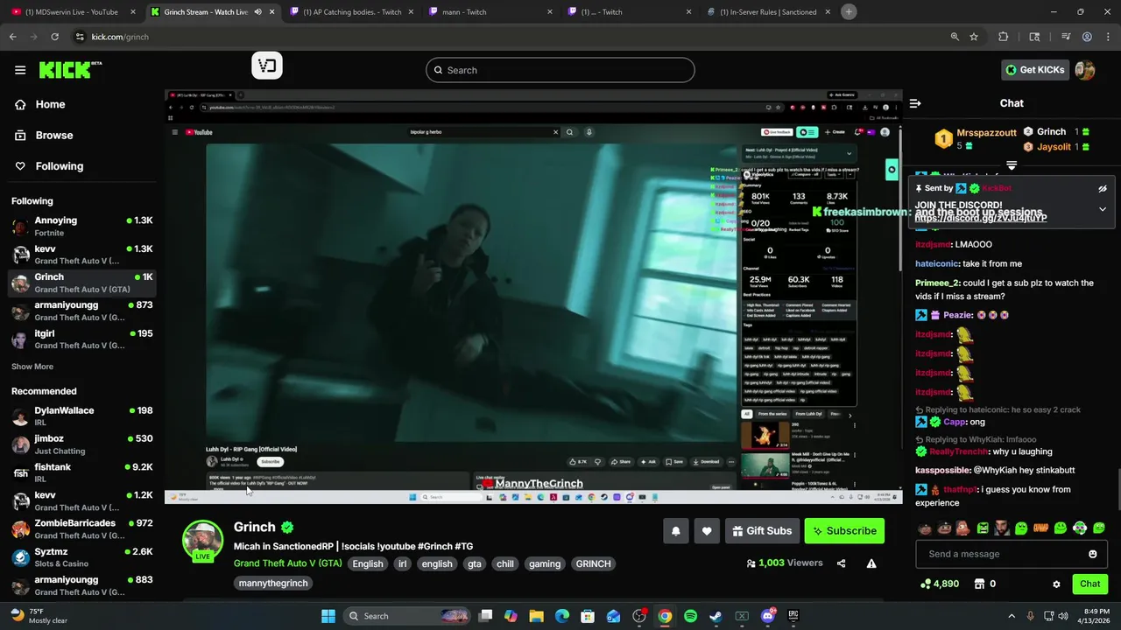Viewport: 1121px width, 630px height.
Task: Click the notification bell for Grinch
Action: (x=675, y=530)
